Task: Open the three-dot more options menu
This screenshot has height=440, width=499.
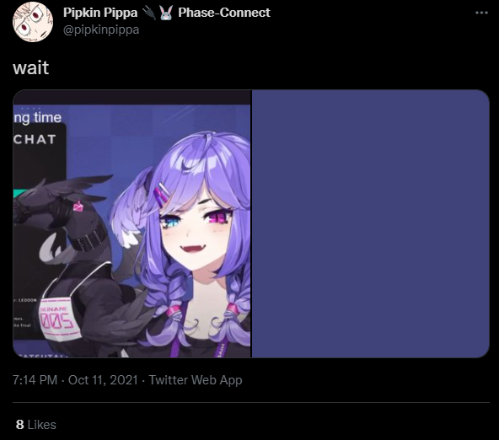Action: tap(481, 13)
